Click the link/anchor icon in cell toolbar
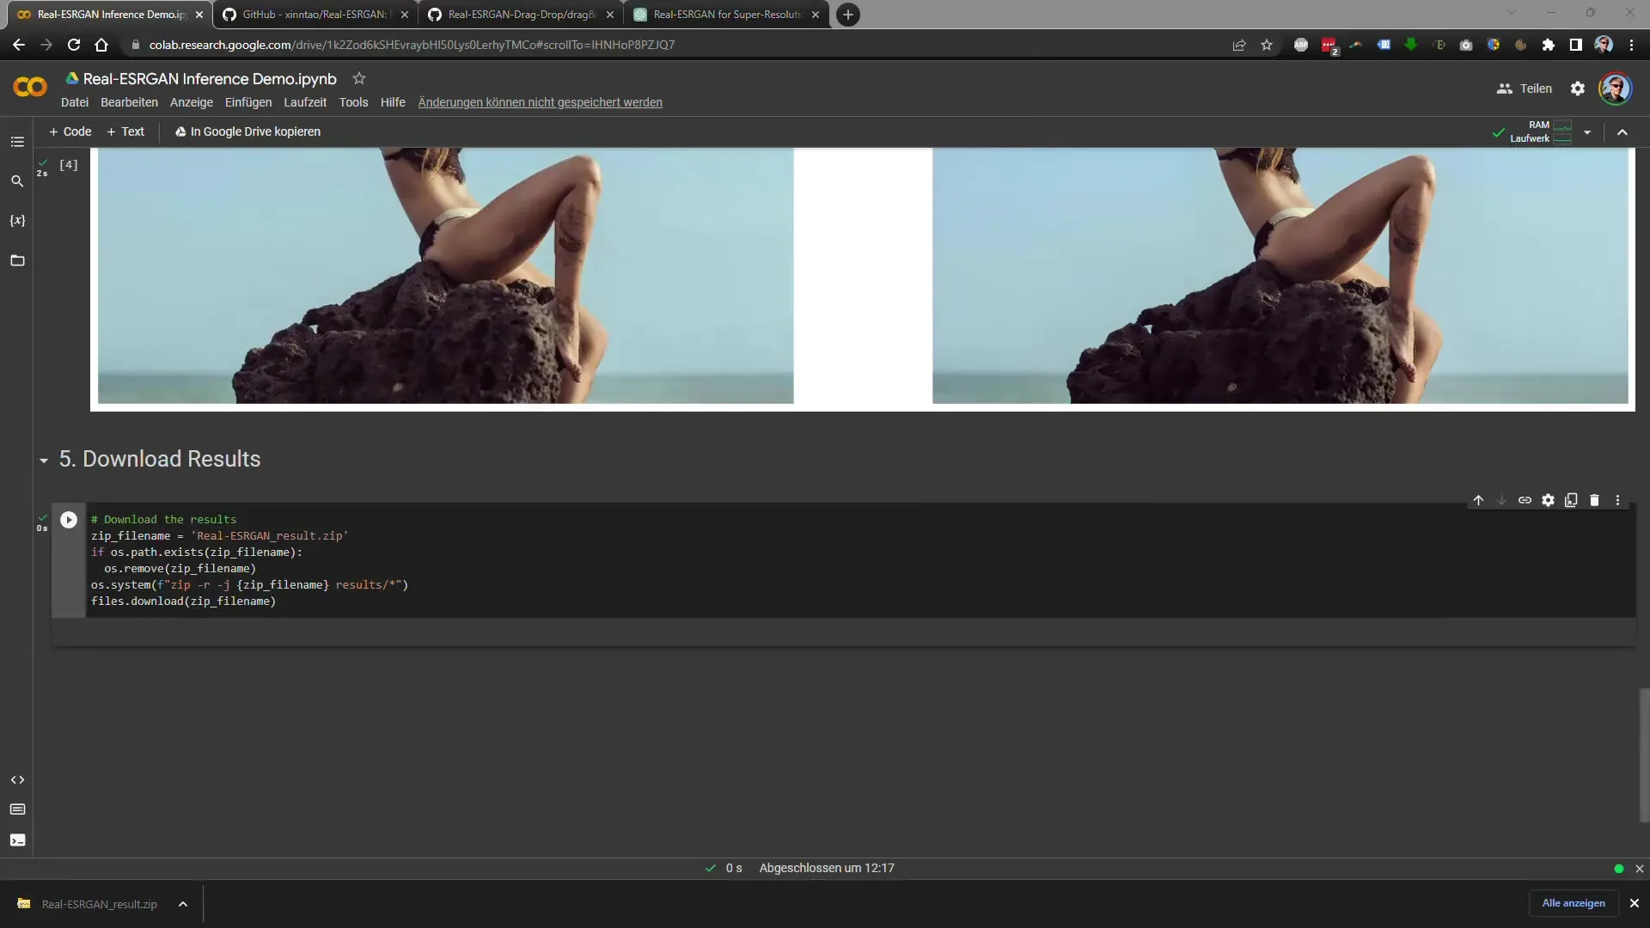The width and height of the screenshot is (1650, 928). (x=1525, y=500)
